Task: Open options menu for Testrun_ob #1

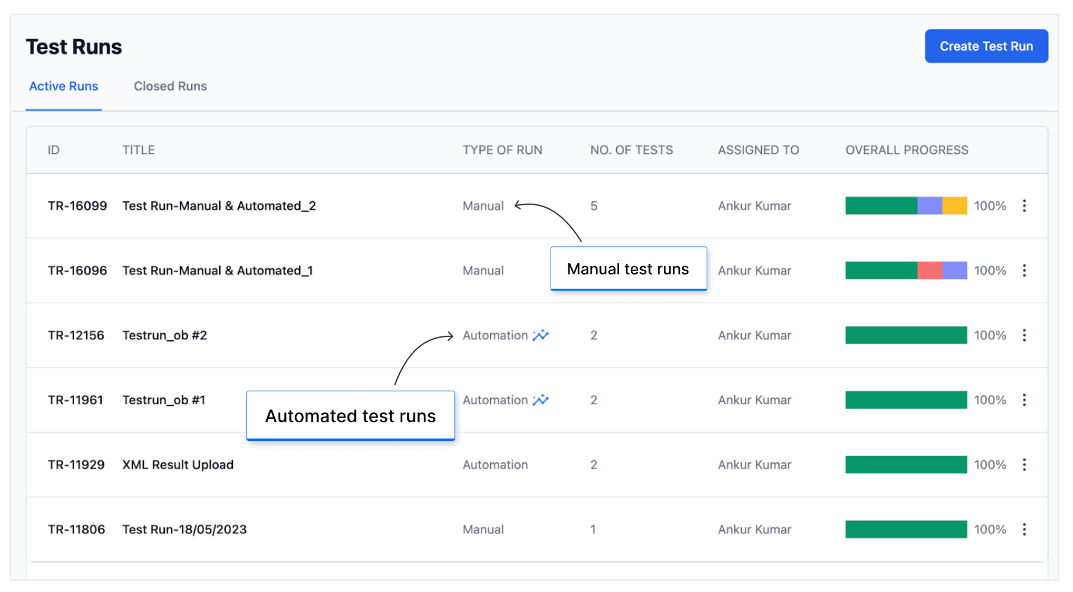Action: tap(1024, 400)
